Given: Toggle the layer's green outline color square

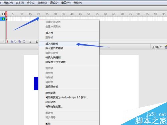Looking at the screenshot, I should point(3,19).
